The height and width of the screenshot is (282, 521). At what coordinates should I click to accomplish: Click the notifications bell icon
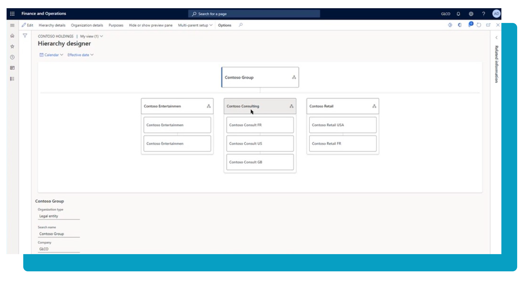pos(458,14)
